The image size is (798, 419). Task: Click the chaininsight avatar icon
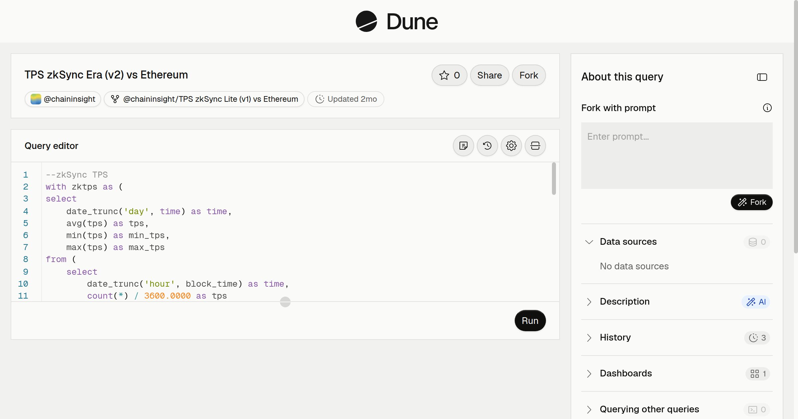point(36,99)
